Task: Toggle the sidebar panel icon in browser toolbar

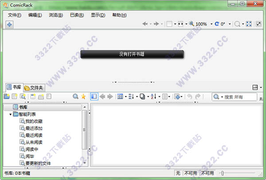Action: coord(94,96)
